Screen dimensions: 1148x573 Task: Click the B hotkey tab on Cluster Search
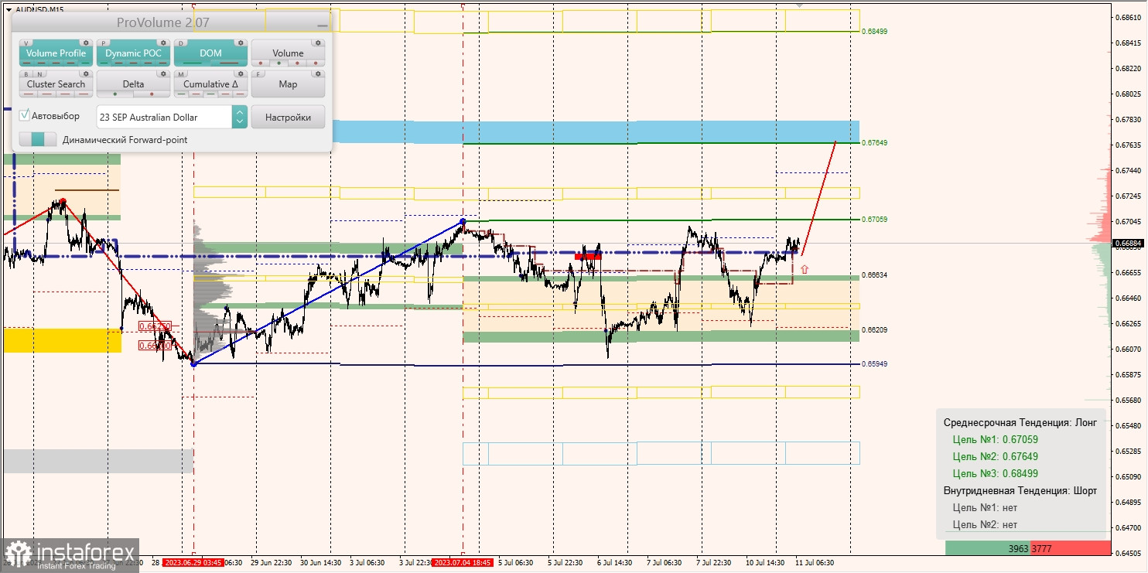tap(27, 73)
